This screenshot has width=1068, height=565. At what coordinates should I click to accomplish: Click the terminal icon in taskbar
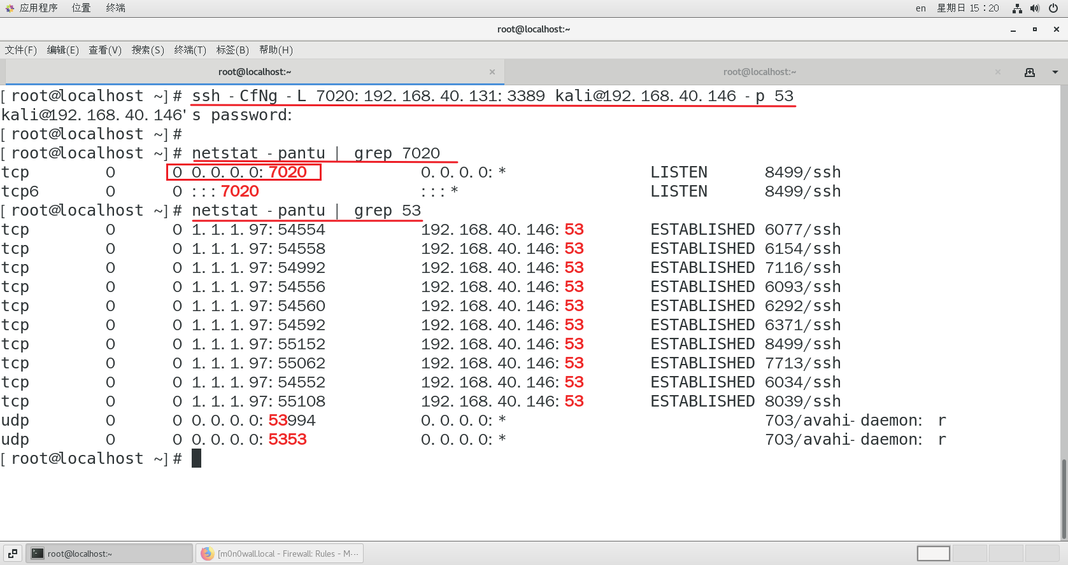click(38, 554)
